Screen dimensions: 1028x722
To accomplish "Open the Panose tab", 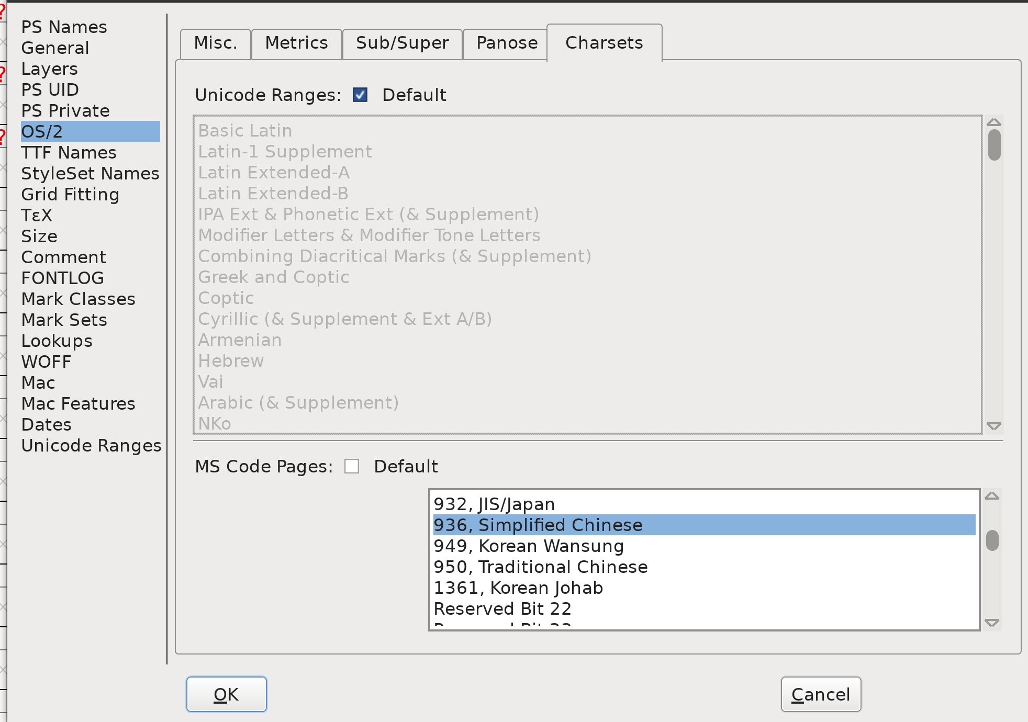I will click(506, 43).
